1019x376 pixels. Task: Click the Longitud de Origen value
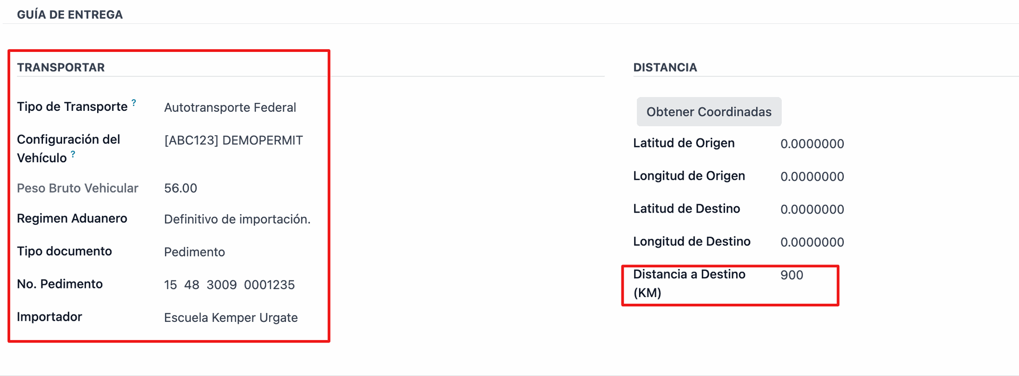pos(811,177)
